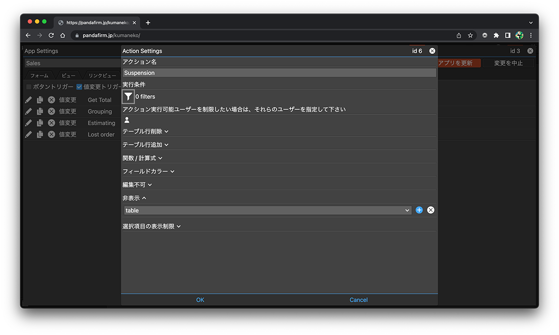The width and height of the screenshot is (559, 335).
Task: Open Chrome extensions puzzle icon
Action: click(x=496, y=35)
